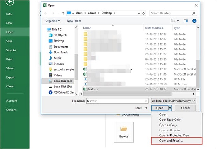Click the back arrow circle in Excel backstage
This screenshot has width=217, height=149.
[10, 2]
